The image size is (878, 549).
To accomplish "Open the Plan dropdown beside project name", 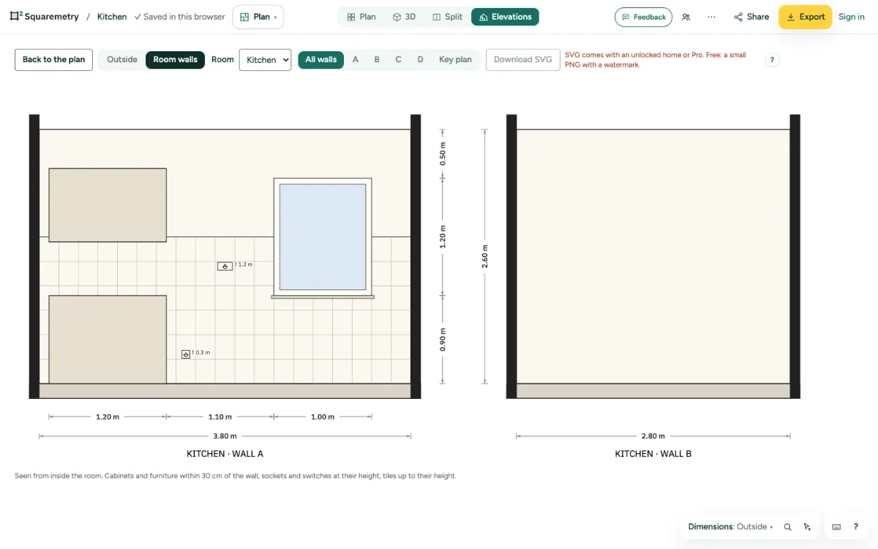I will click(258, 17).
